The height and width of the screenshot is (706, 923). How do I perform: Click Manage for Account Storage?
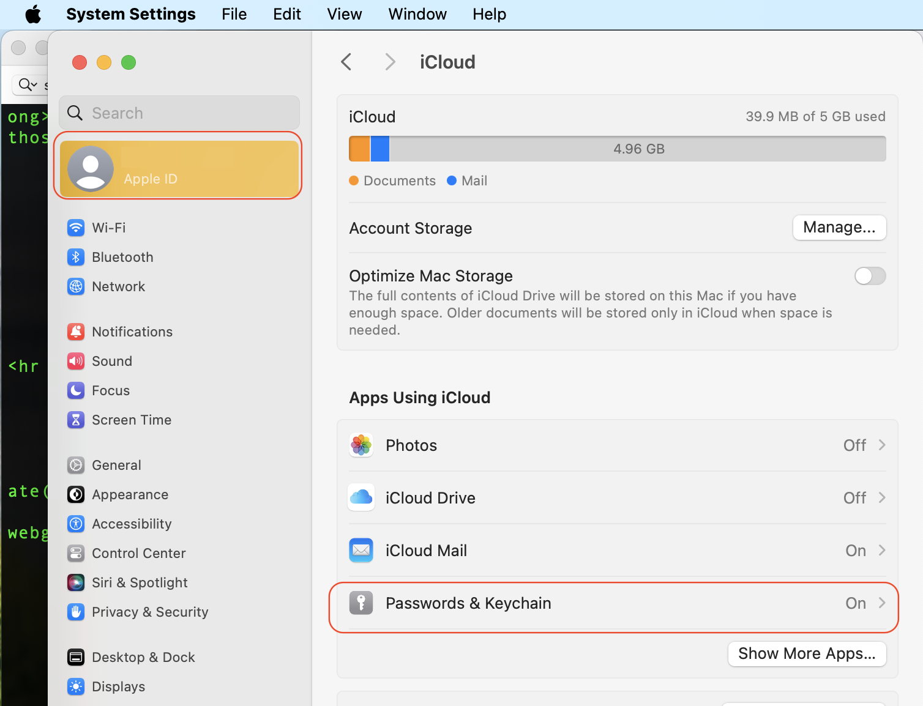click(839, 227)
